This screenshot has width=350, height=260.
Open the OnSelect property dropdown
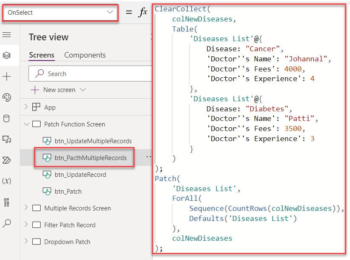(60, 13)
